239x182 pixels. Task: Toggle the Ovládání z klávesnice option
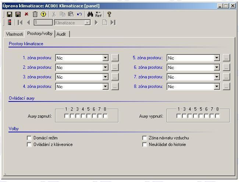[x=29, y=144]
